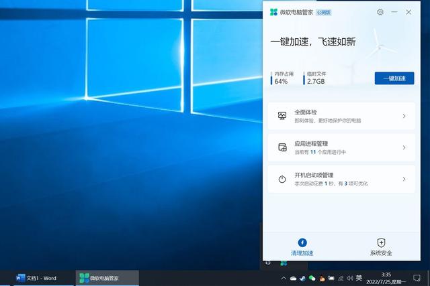Click the 清理加速 lightning bolt icon
Viewport: 430px width, 286px height.
pos(302,242)
